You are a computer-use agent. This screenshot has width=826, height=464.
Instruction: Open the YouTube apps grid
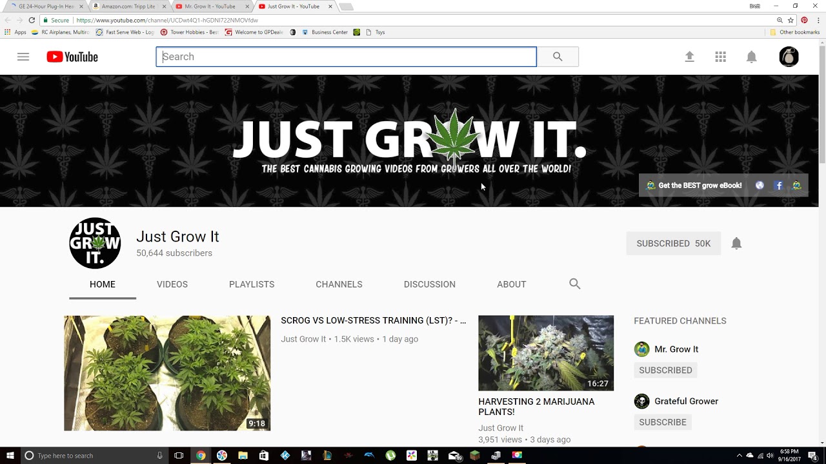pyautogui.click(x=720, y=57)
